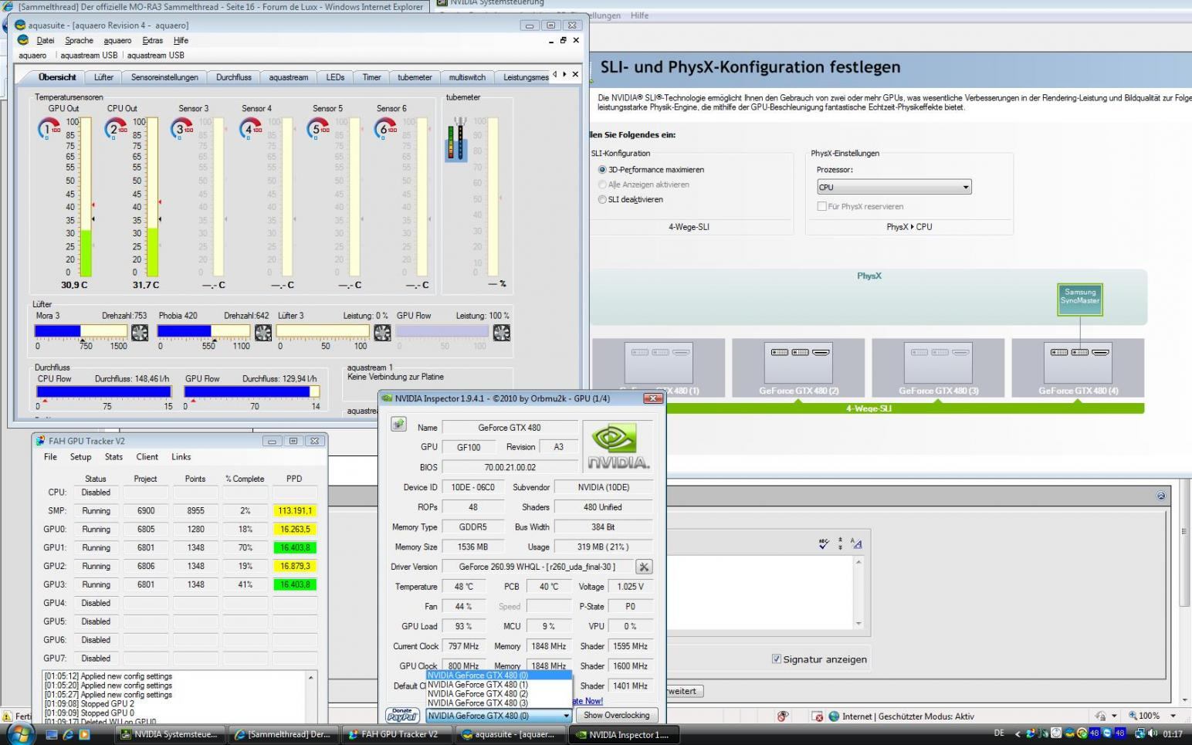The image size is (1192, 745).
Task: Click the aquasuite window icon in the menu bar
Action: (23, 40)
